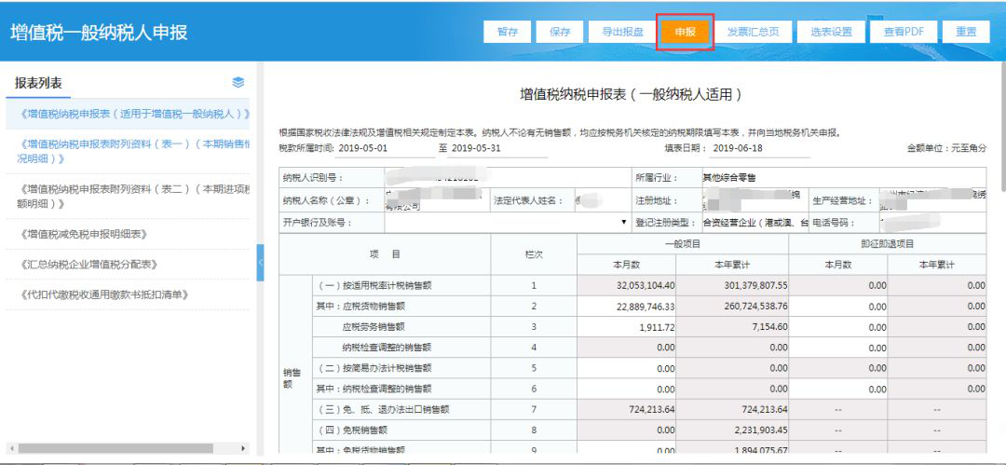This screenshot has height=465, width=1006.
Task: Open 《增值税减免税申报明细表》
Action: 128,235
